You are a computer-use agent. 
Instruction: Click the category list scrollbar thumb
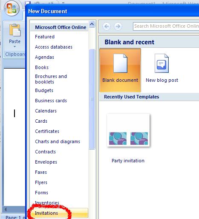pyautogui.click(x=92, y=99)
